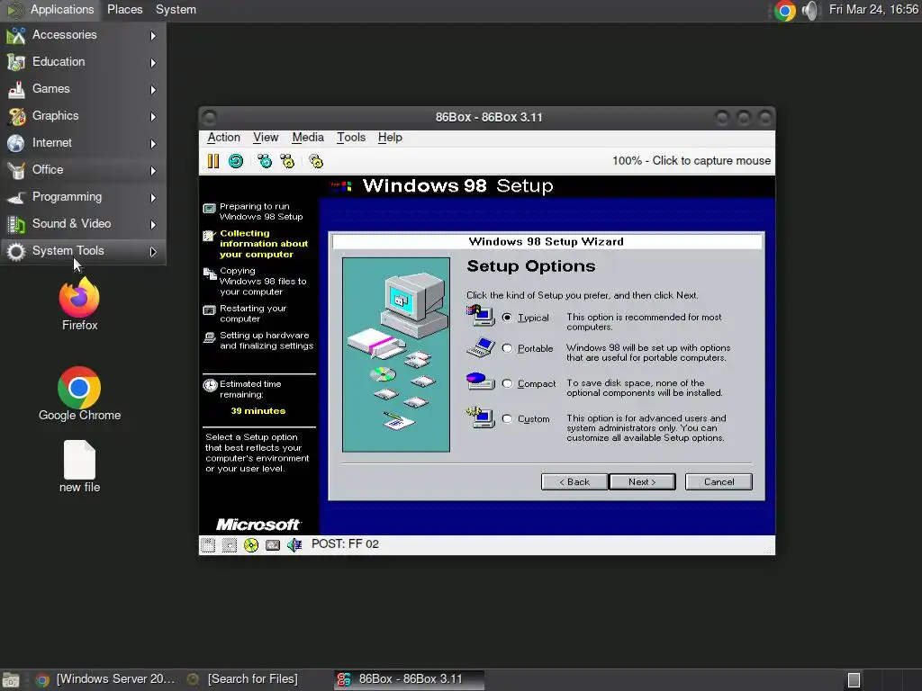This screenshot has height=691, width=922.
Task: Expand the Education submenu
Action: [x=83, y=62]
